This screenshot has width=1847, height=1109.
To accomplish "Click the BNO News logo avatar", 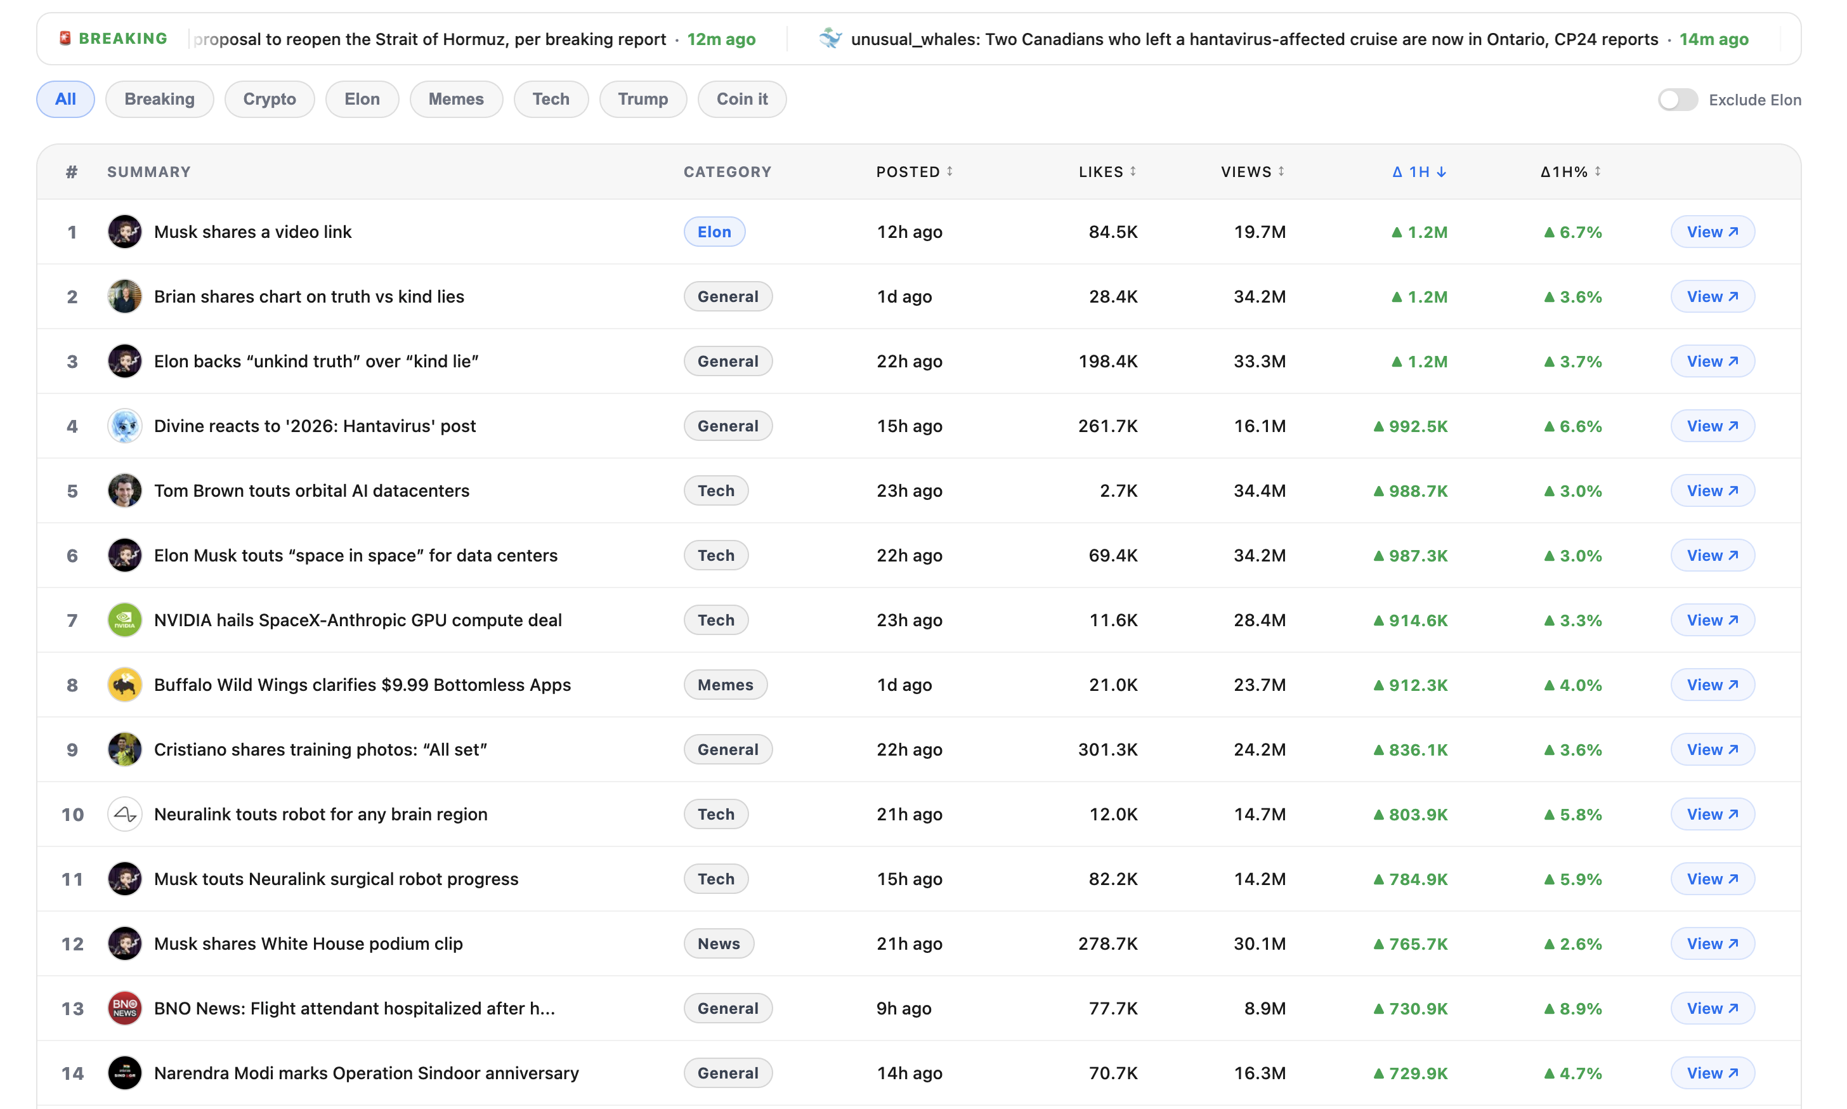I will 125,1008.
